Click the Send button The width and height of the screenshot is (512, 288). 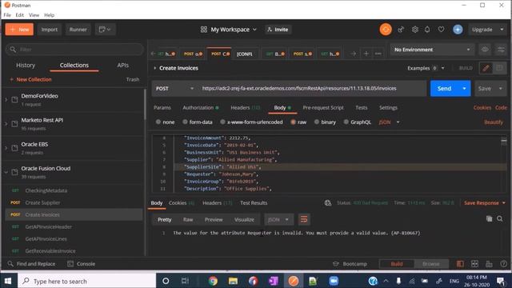444,89
